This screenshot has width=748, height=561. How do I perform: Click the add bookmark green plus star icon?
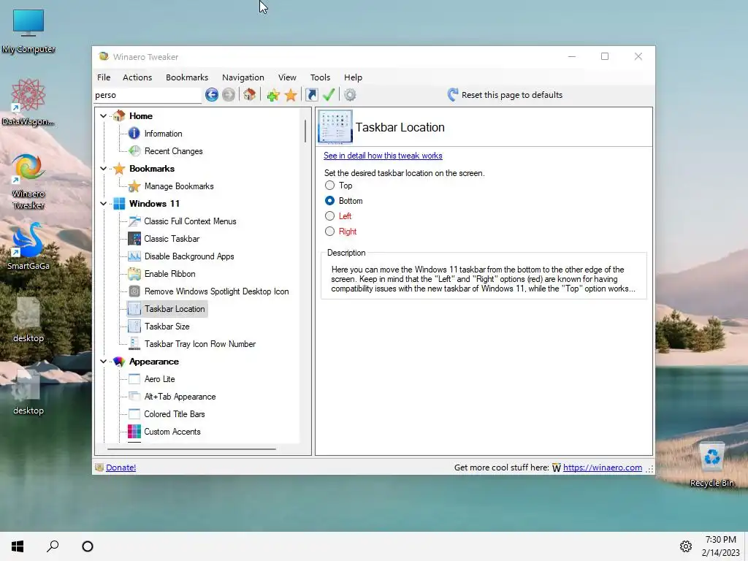click(x=273, y=95)
